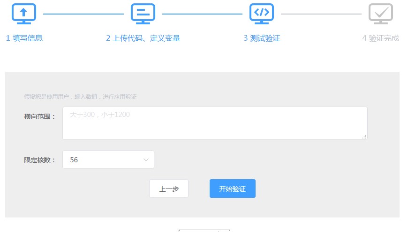Screen dimensions: 408x232
Task: Select the 上传代码、定义变量 step label
Action: click(x=143, y=38)
